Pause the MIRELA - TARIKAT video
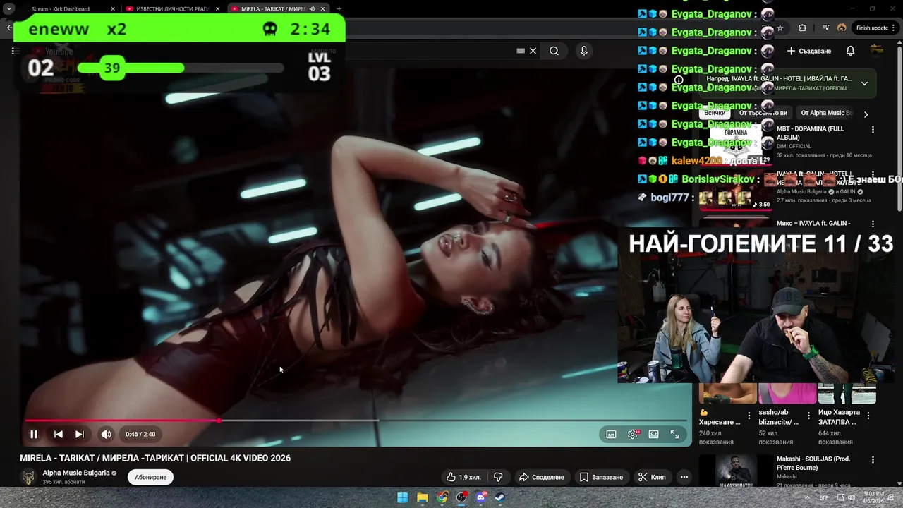Viewport: 903px width, 508px height. 33,434
